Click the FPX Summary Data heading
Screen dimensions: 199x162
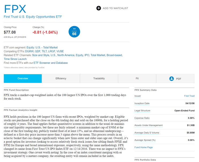pyautogui.click(x=145, y=90)
